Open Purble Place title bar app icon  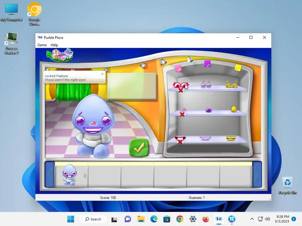(40, 37)
